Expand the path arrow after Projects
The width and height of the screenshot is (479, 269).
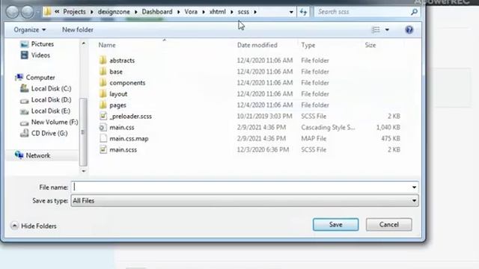point(91,12)
